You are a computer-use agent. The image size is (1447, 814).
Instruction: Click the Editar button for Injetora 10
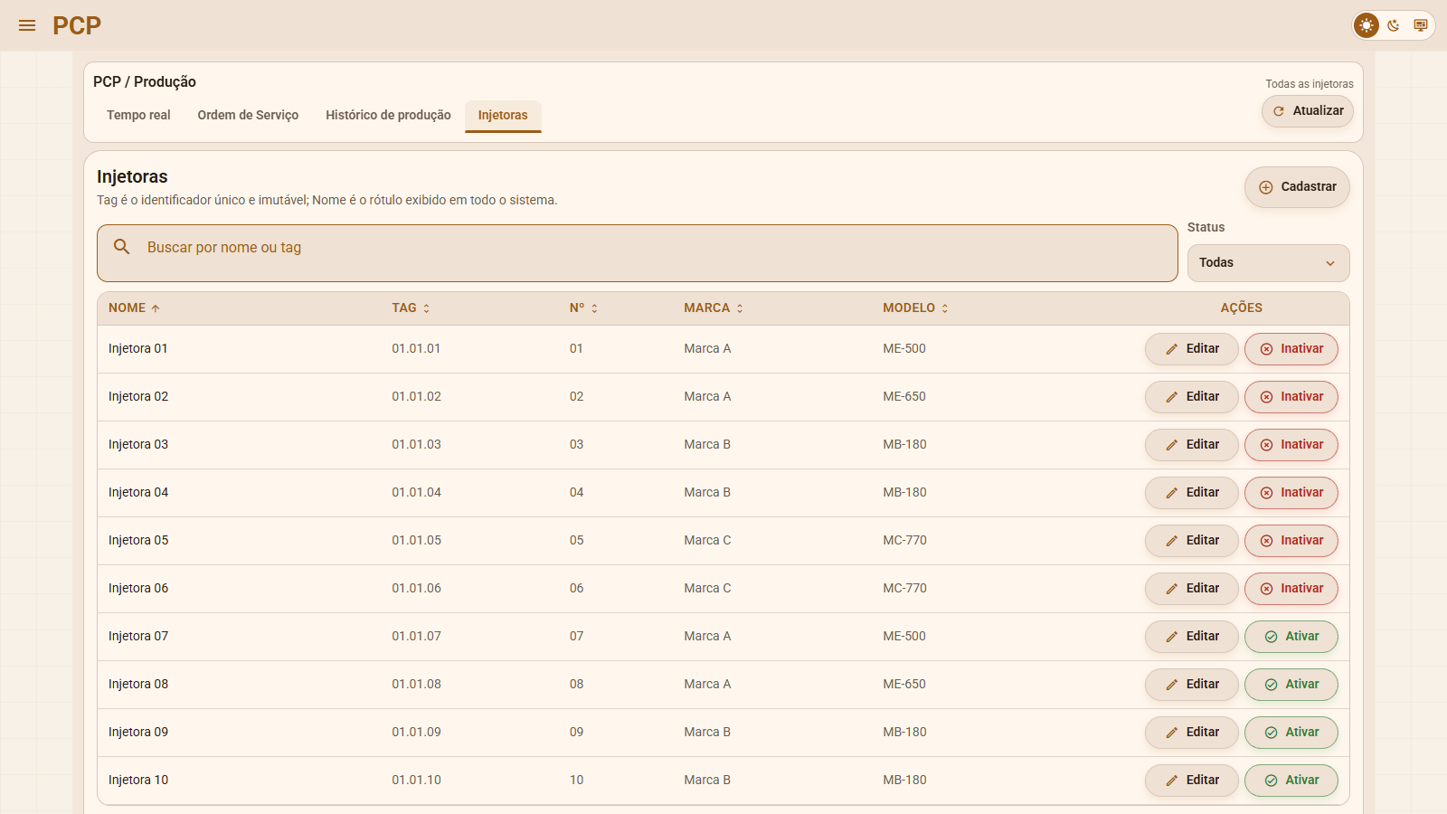pos(1191,781)
